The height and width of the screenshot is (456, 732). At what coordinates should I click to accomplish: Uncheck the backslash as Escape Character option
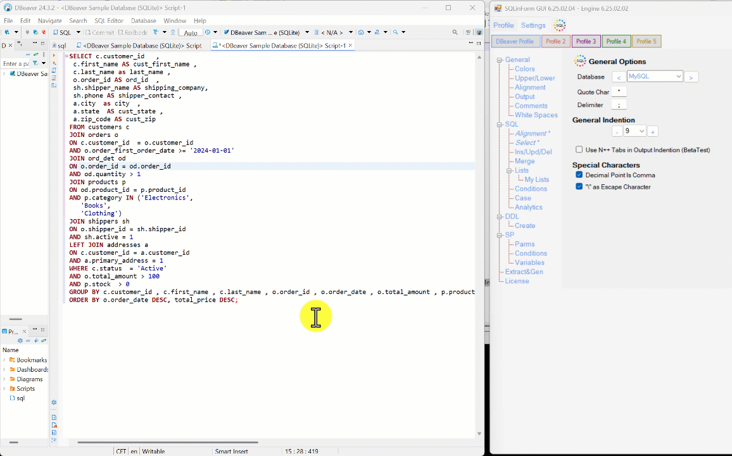[579, 187]
